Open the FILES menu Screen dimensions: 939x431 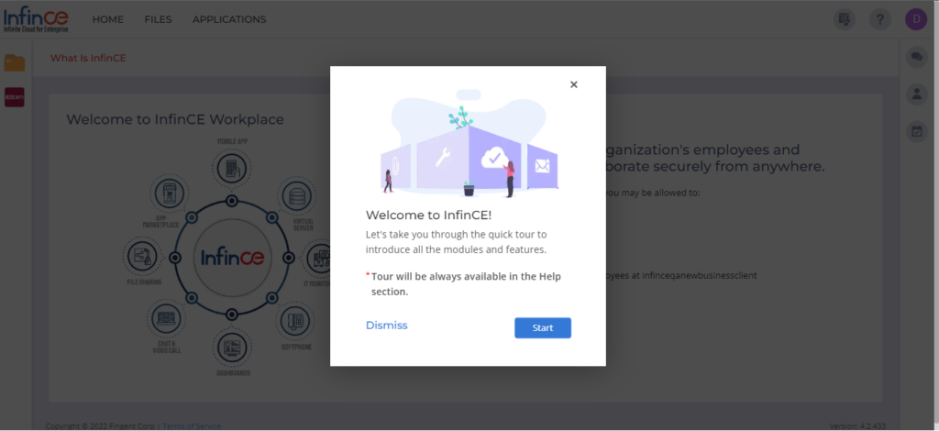pyautogui.click(x=158, y=20)
